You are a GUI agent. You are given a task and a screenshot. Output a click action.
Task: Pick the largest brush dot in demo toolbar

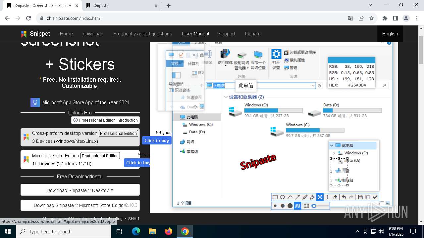tap(290, 206)
